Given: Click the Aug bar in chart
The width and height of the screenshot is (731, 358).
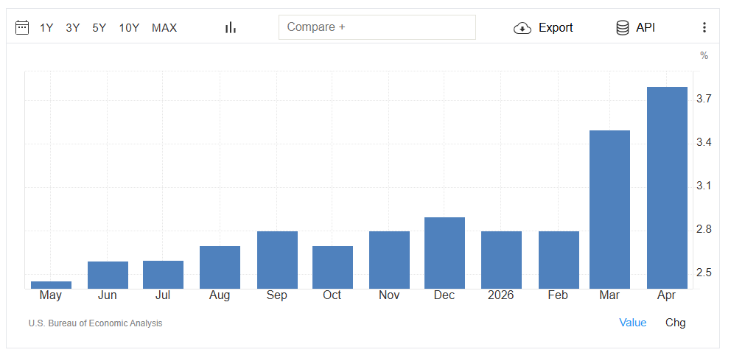Looking at the screenshot, I should 220,267.
